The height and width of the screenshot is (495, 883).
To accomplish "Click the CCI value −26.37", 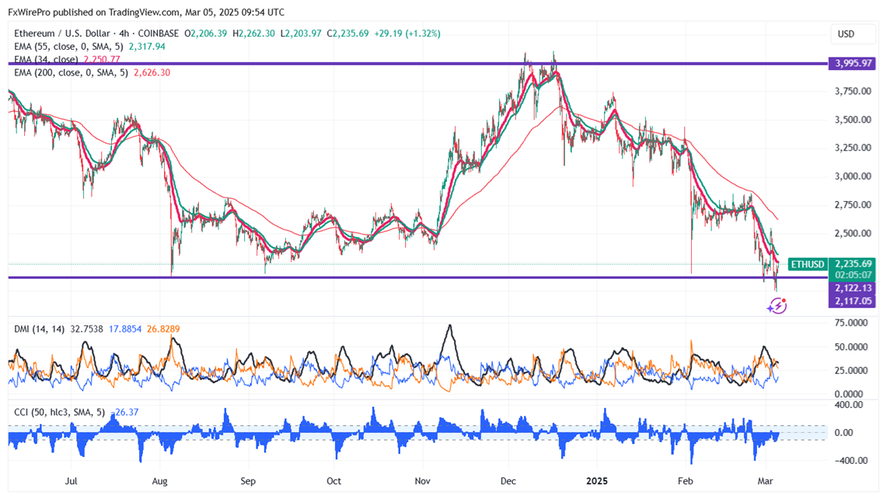I will [x=124, y=412].
